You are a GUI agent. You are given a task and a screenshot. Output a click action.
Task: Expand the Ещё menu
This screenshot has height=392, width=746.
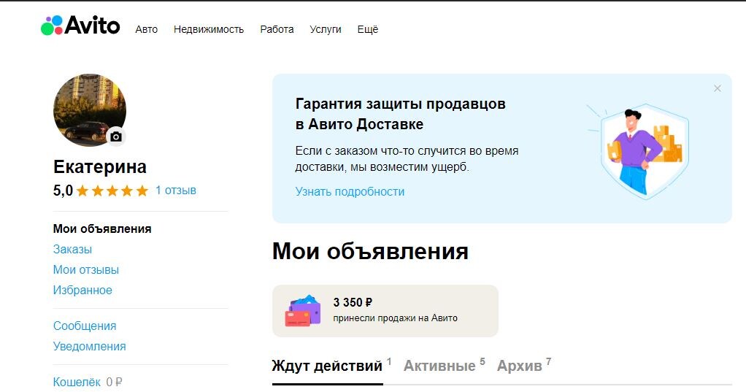(367, 29)
